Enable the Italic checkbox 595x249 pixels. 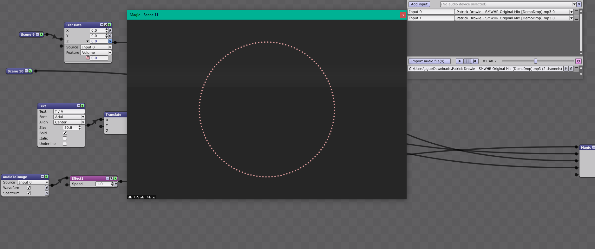[x=65, y=138]
